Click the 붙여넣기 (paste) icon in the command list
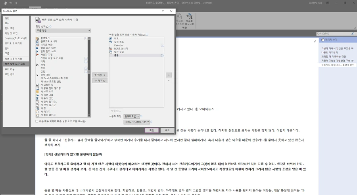The height and width of the screenshot is (195, 357). (37, 38)
